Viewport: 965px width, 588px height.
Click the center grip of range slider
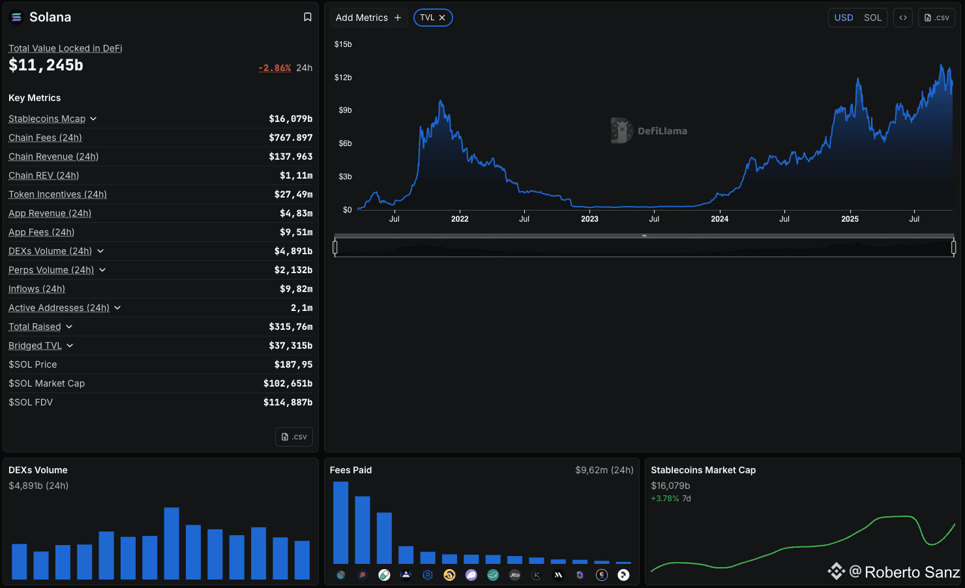coord(644,235)
